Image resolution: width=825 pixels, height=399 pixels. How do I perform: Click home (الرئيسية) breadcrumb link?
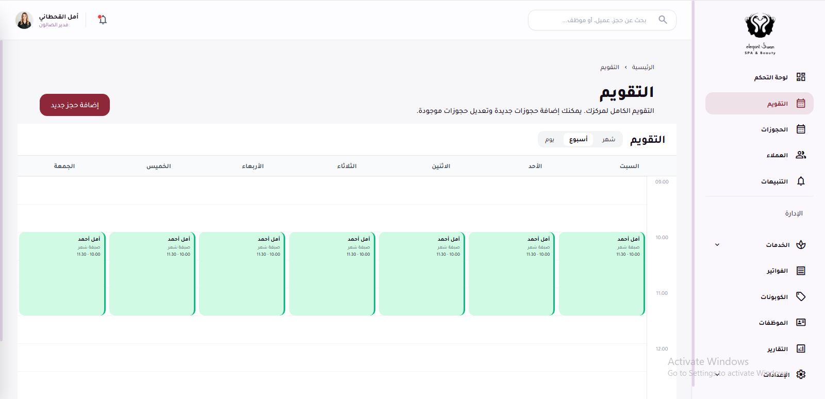point(643,67)
